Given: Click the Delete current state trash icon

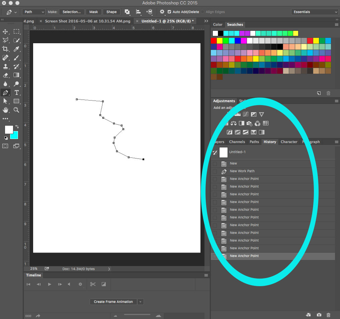Looking at the screenshot, I should tap(328, 315).
